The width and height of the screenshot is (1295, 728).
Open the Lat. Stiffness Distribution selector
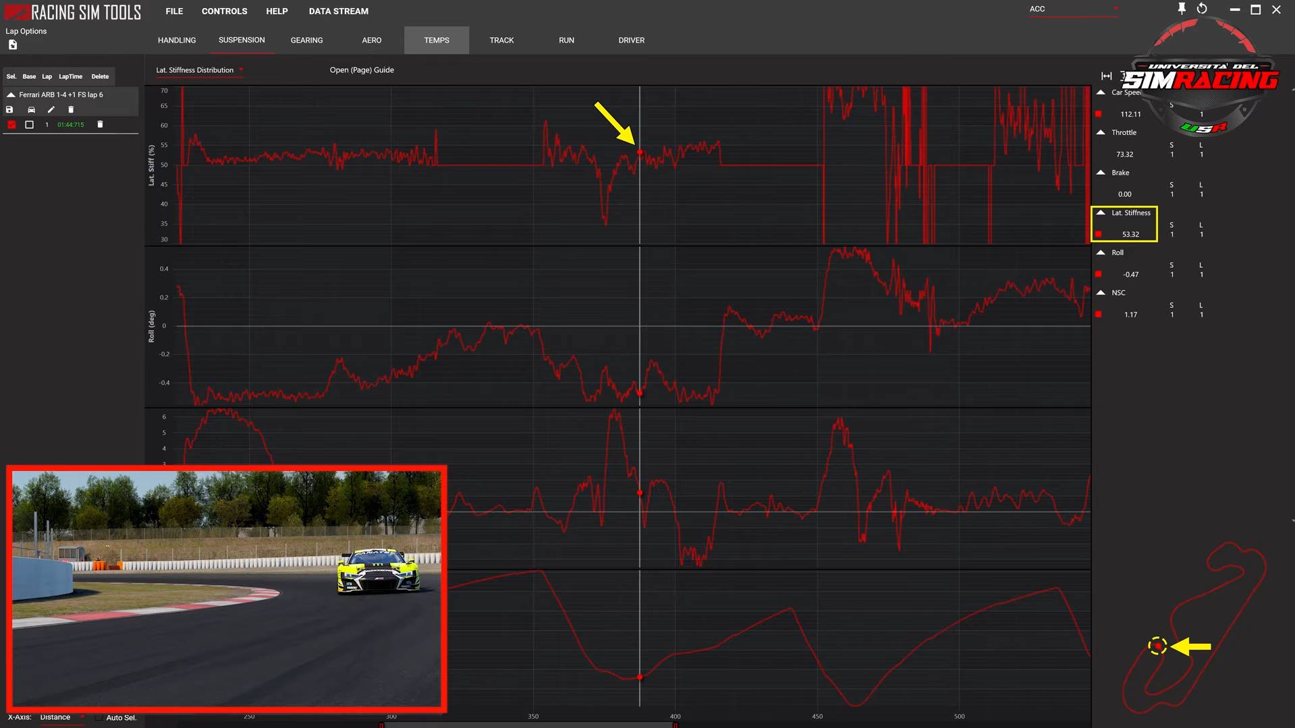[196, 69]
